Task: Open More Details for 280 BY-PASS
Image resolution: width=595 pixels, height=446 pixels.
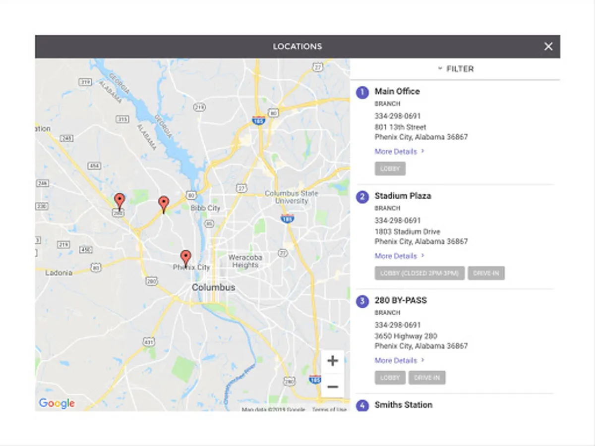Action: (399, 361)
